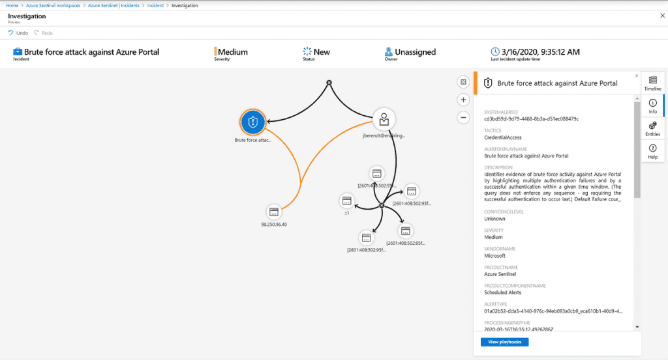Click the Scheduled Alerts component value
Viewport: 668px width, 360px height.
tap(502, 292)
